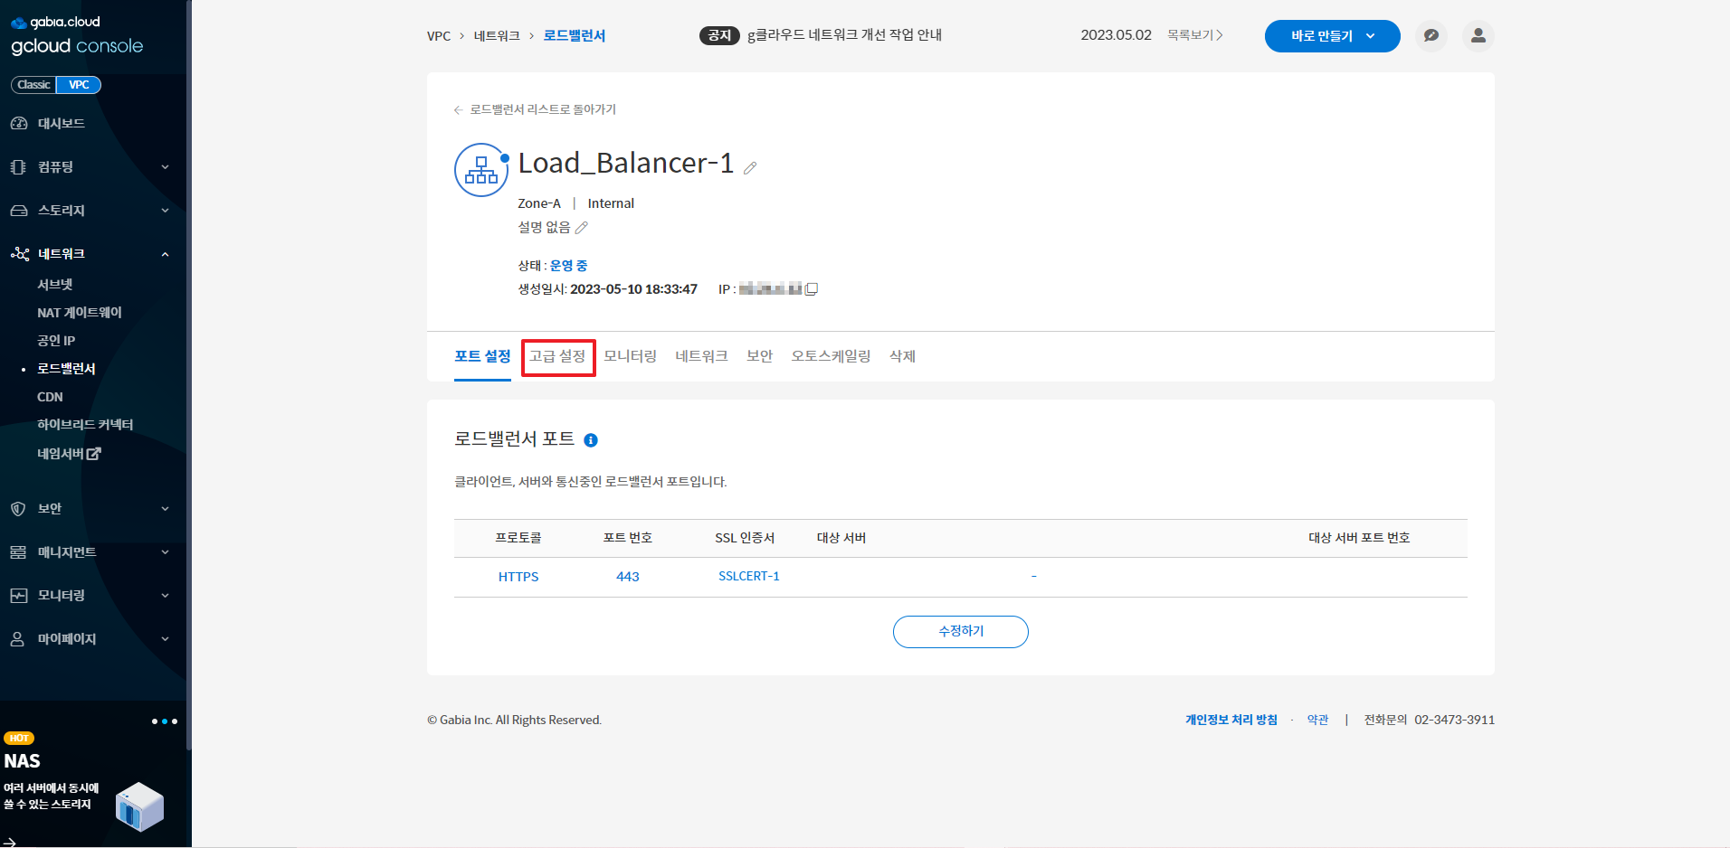Screen dimensions: 1730x848
Task: Click the 네트워크 nodes icon
Action: click(x=20, y=254)
